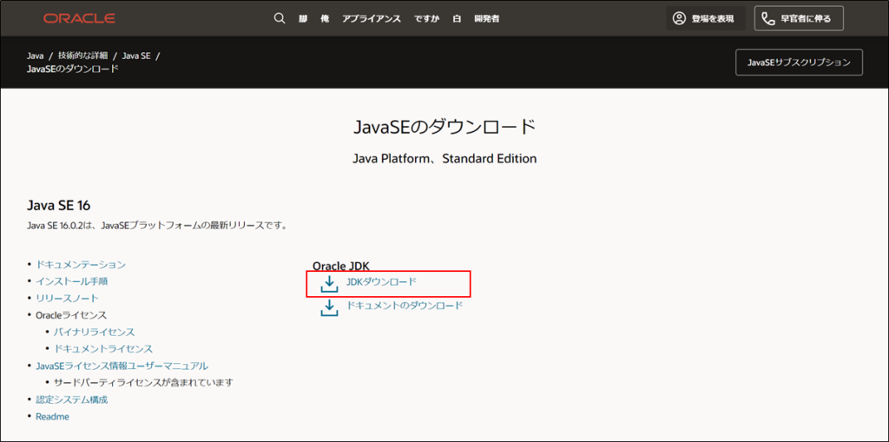The height and width of the screenshot is (442, 889).
Task: Click the JDK download arrow icon
Action: click(x=329, y=283)
